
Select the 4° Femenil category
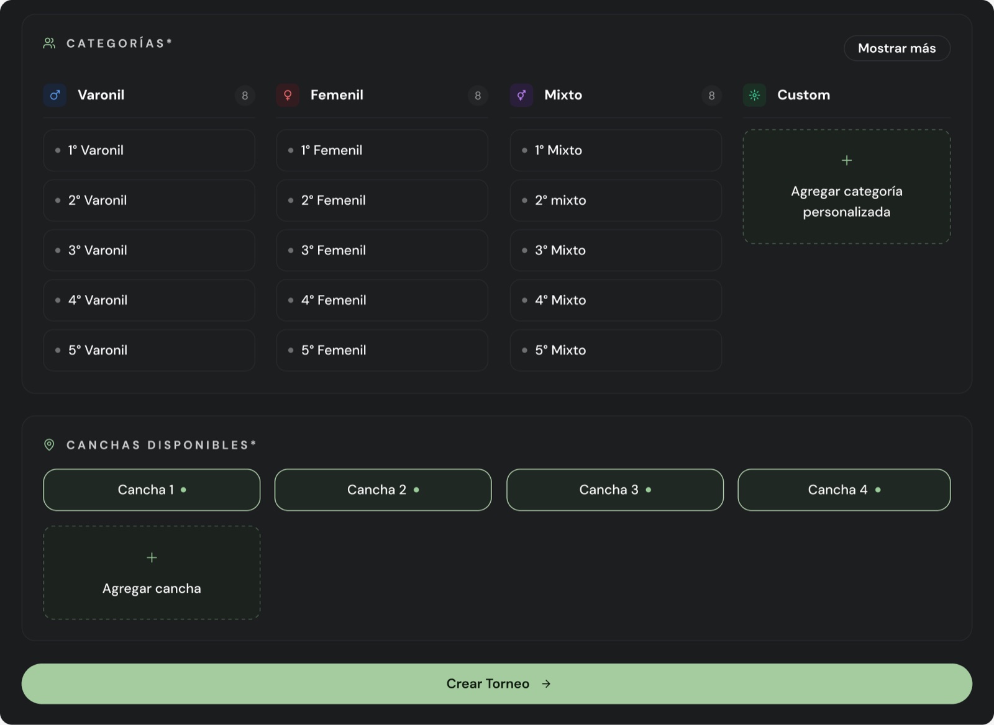[382, 300]
